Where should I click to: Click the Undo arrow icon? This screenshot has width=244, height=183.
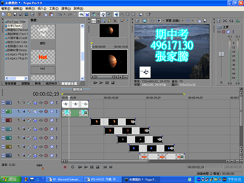tap(60, 15)
